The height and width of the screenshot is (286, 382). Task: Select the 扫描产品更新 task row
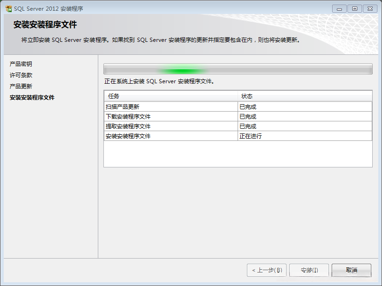coord(140,106)
